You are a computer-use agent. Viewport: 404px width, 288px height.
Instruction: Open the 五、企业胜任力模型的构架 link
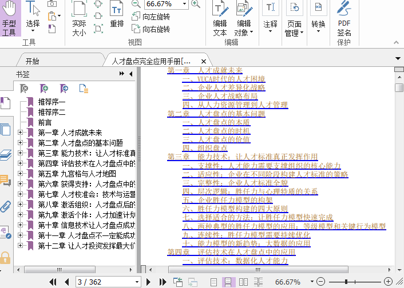click(228, 200)
